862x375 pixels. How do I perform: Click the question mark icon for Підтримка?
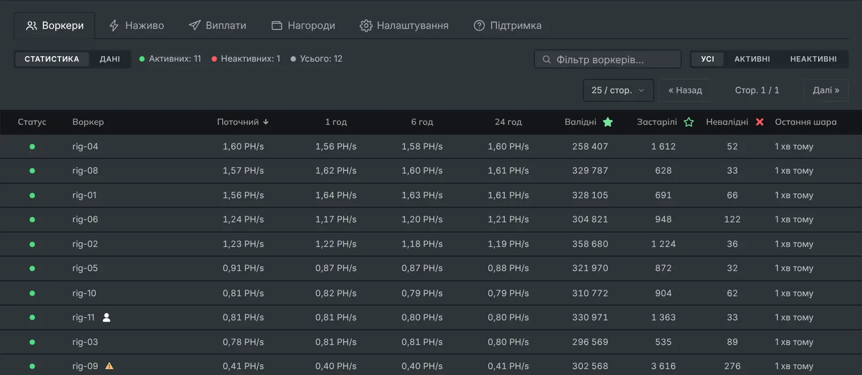(479, 26)
